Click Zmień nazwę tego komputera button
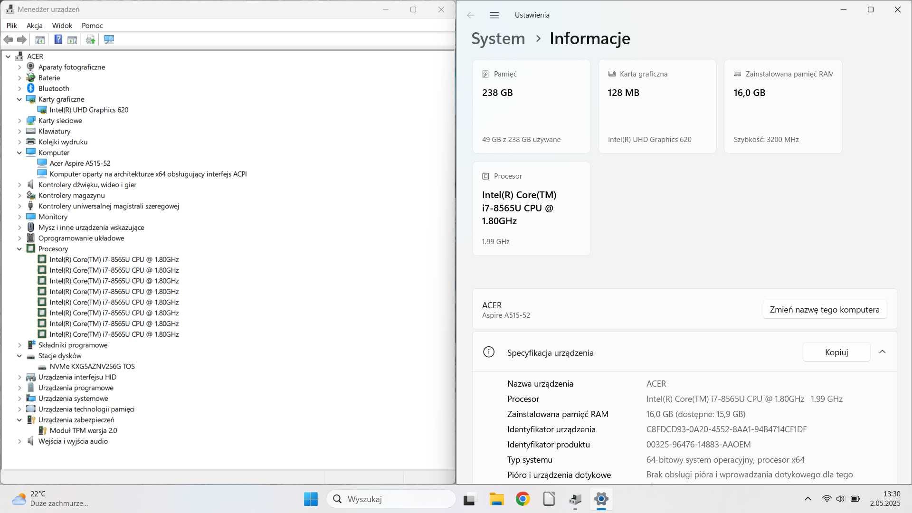This screenshot has width=912, height=513. point(825,310)
